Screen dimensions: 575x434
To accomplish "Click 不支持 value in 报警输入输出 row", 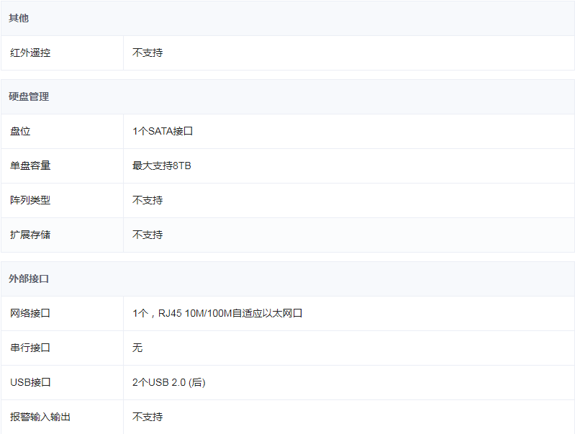I will click(x=148, y=417).
